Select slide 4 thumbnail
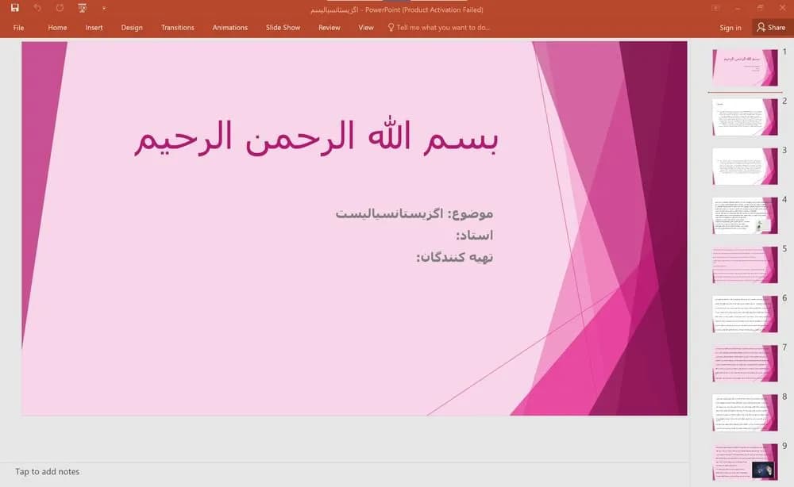The height and width of the screenshot is (487, 794). click(745, 216)
